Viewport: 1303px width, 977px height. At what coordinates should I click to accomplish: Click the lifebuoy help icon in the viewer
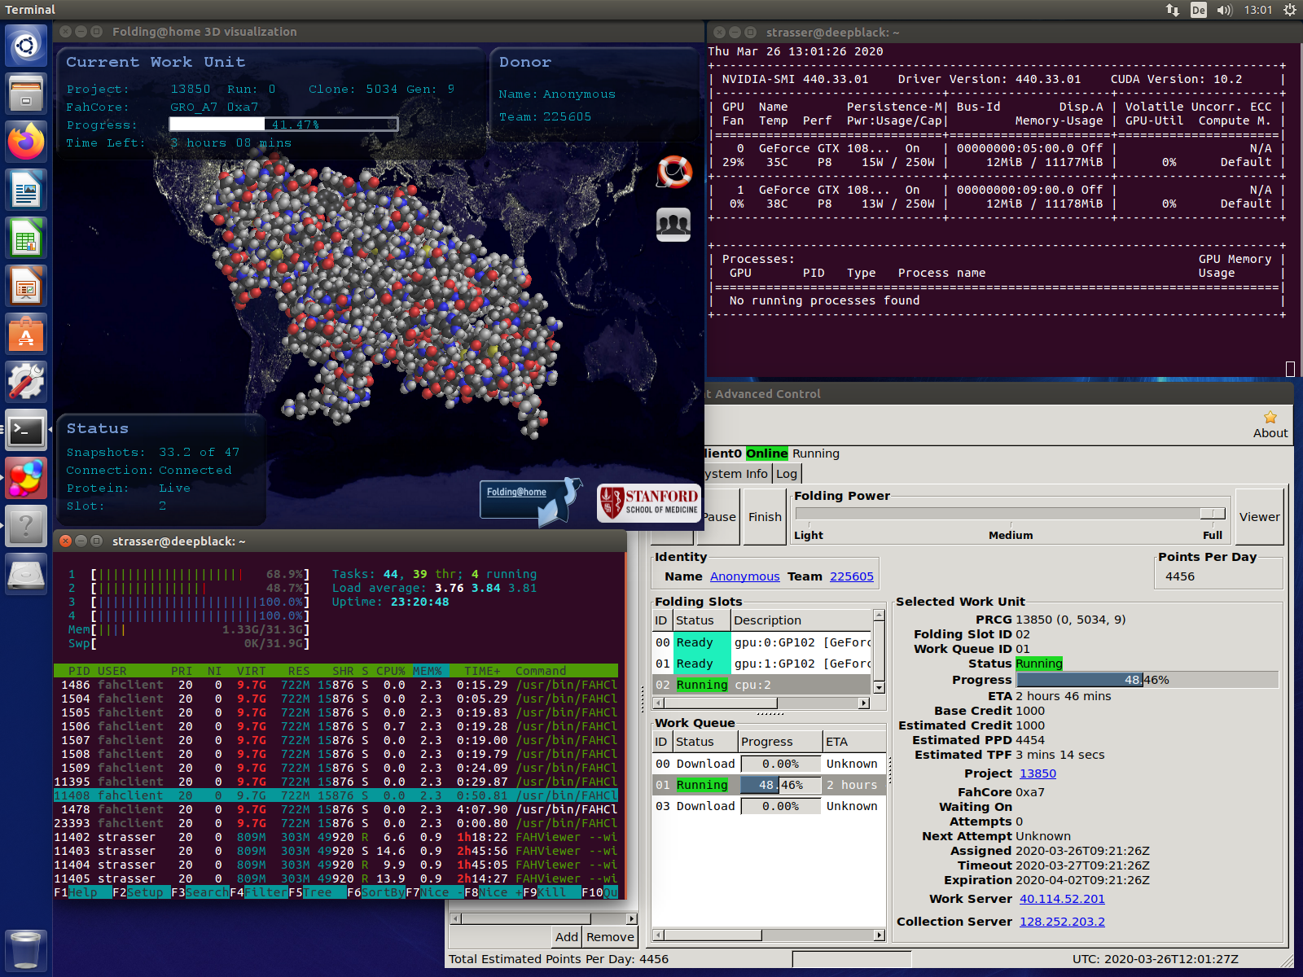pyautogui.click(x=674, y=172)
